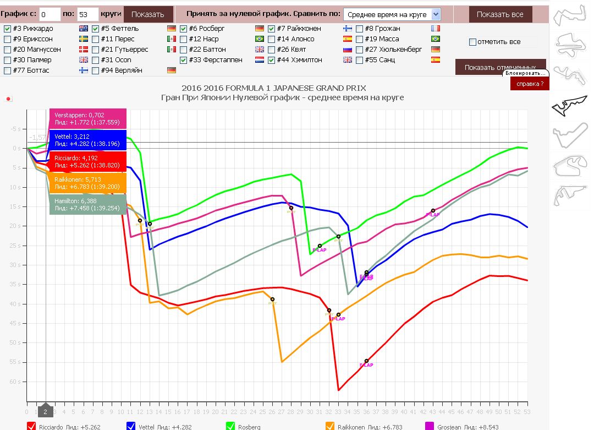The image size is (616, 430).
Task: Toggle blue Vettel legend checkbox below chart
Action: 131,427
